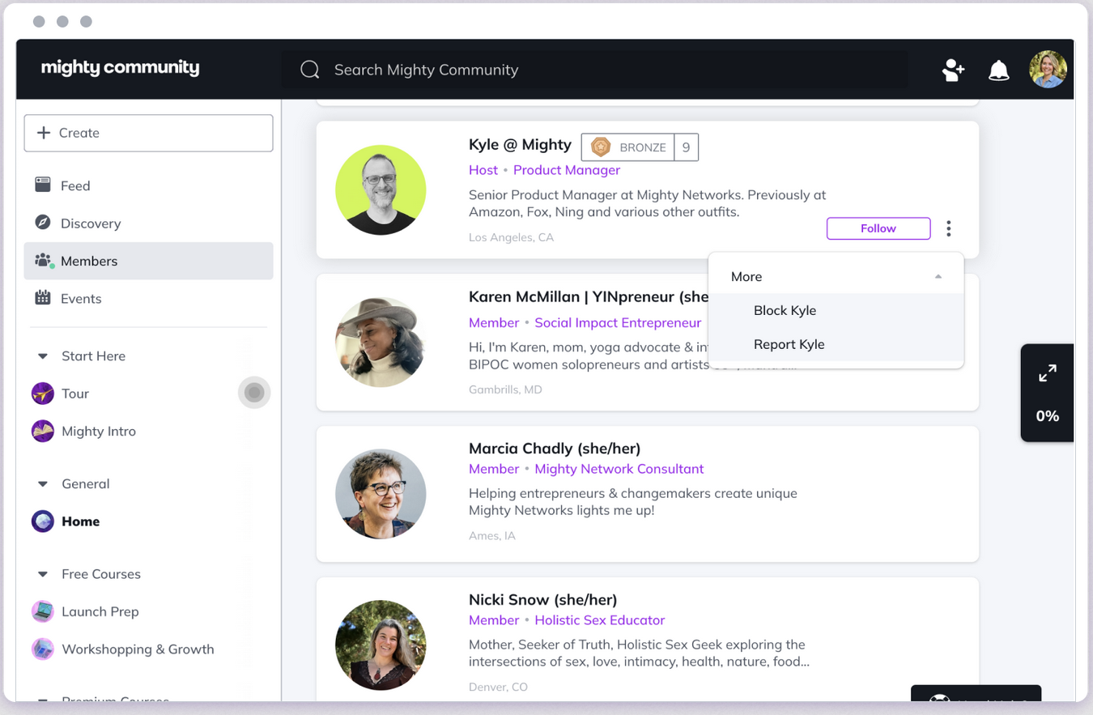Focus the Search Mighty Community field
The height and width of the screenshot is (715, 1093).
tap(595, 70)
